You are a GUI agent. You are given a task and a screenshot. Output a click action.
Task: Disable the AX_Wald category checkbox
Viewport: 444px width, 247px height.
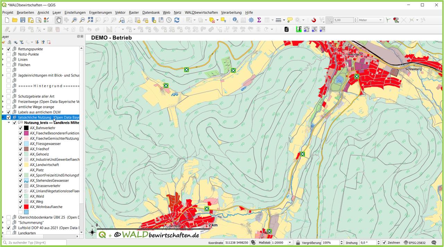20,196
